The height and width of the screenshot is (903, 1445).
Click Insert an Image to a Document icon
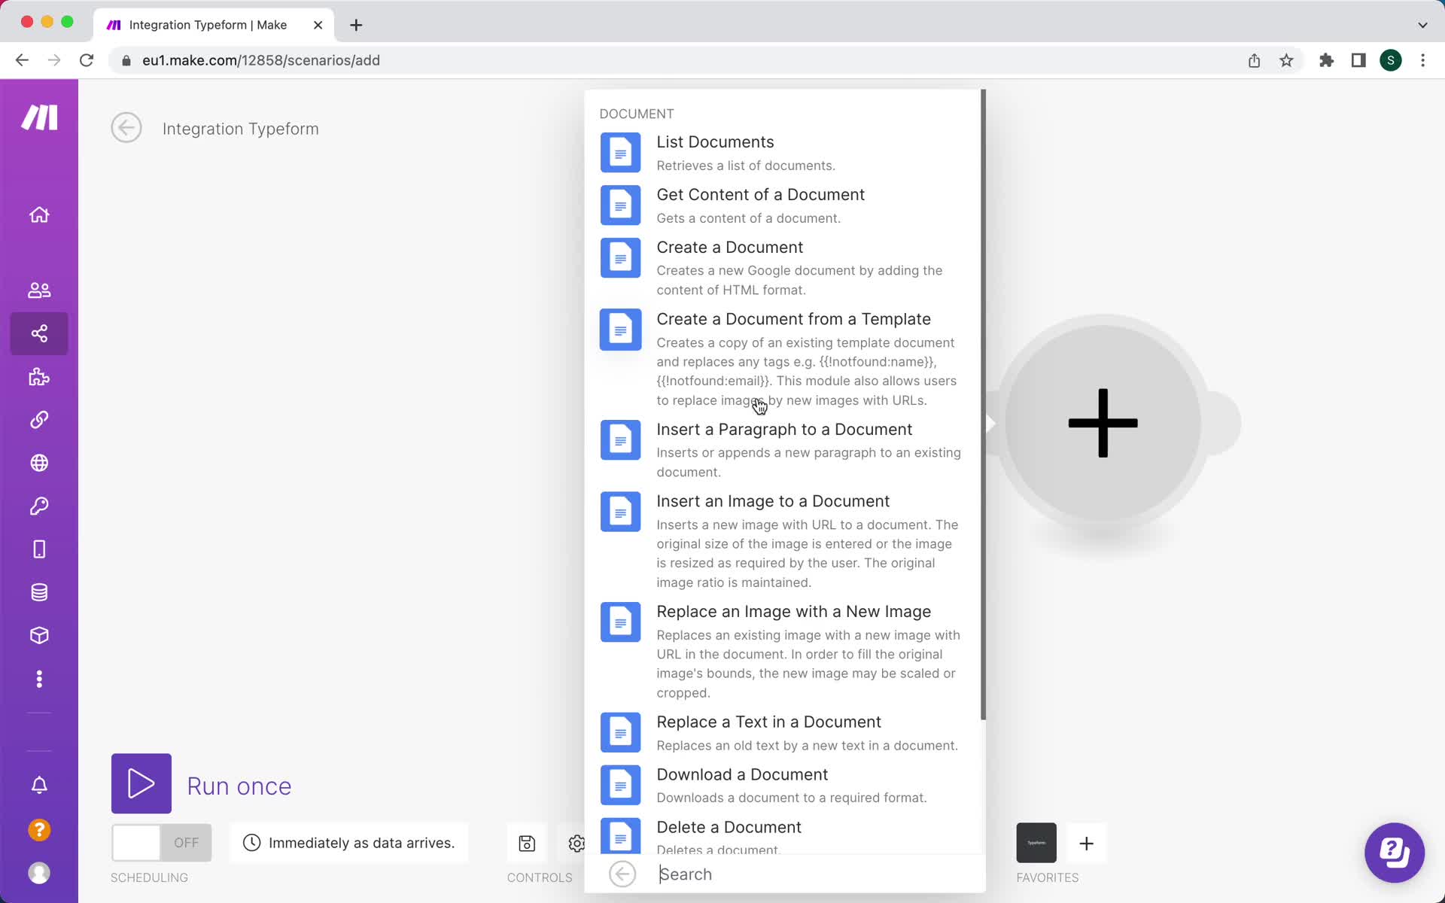(619, 511)
